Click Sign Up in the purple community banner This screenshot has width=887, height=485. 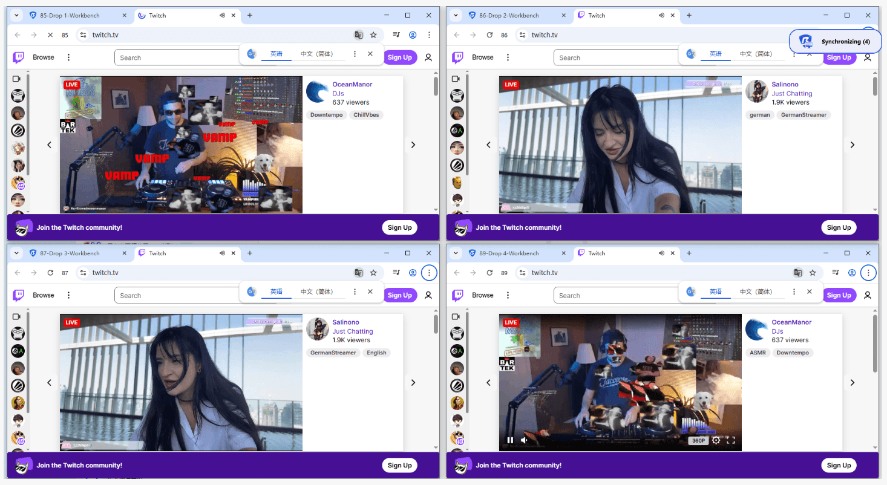tap(399, 227)
